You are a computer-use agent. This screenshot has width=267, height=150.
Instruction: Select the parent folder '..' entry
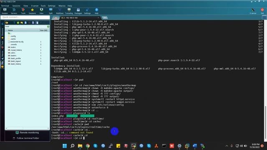(x=10, y=33)
